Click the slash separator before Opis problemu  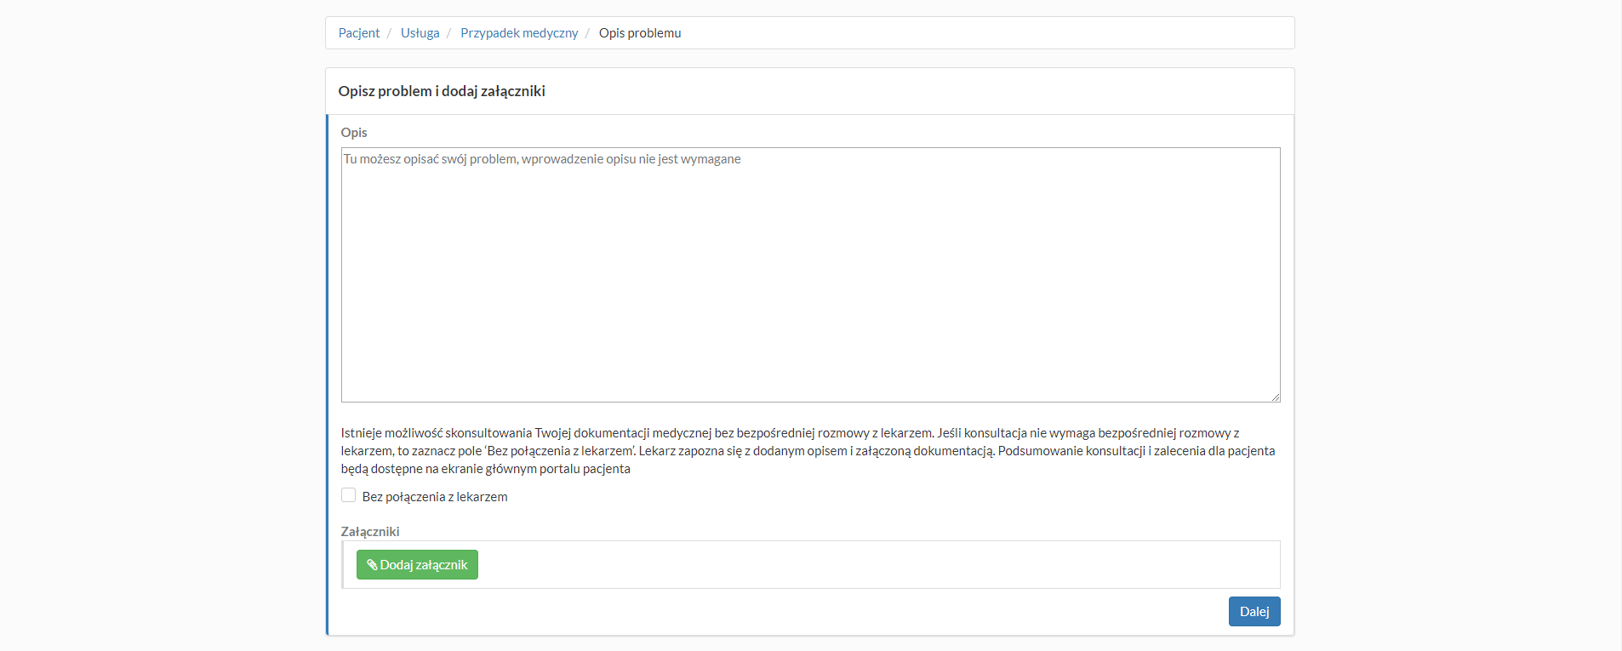(x=588, y=33)
